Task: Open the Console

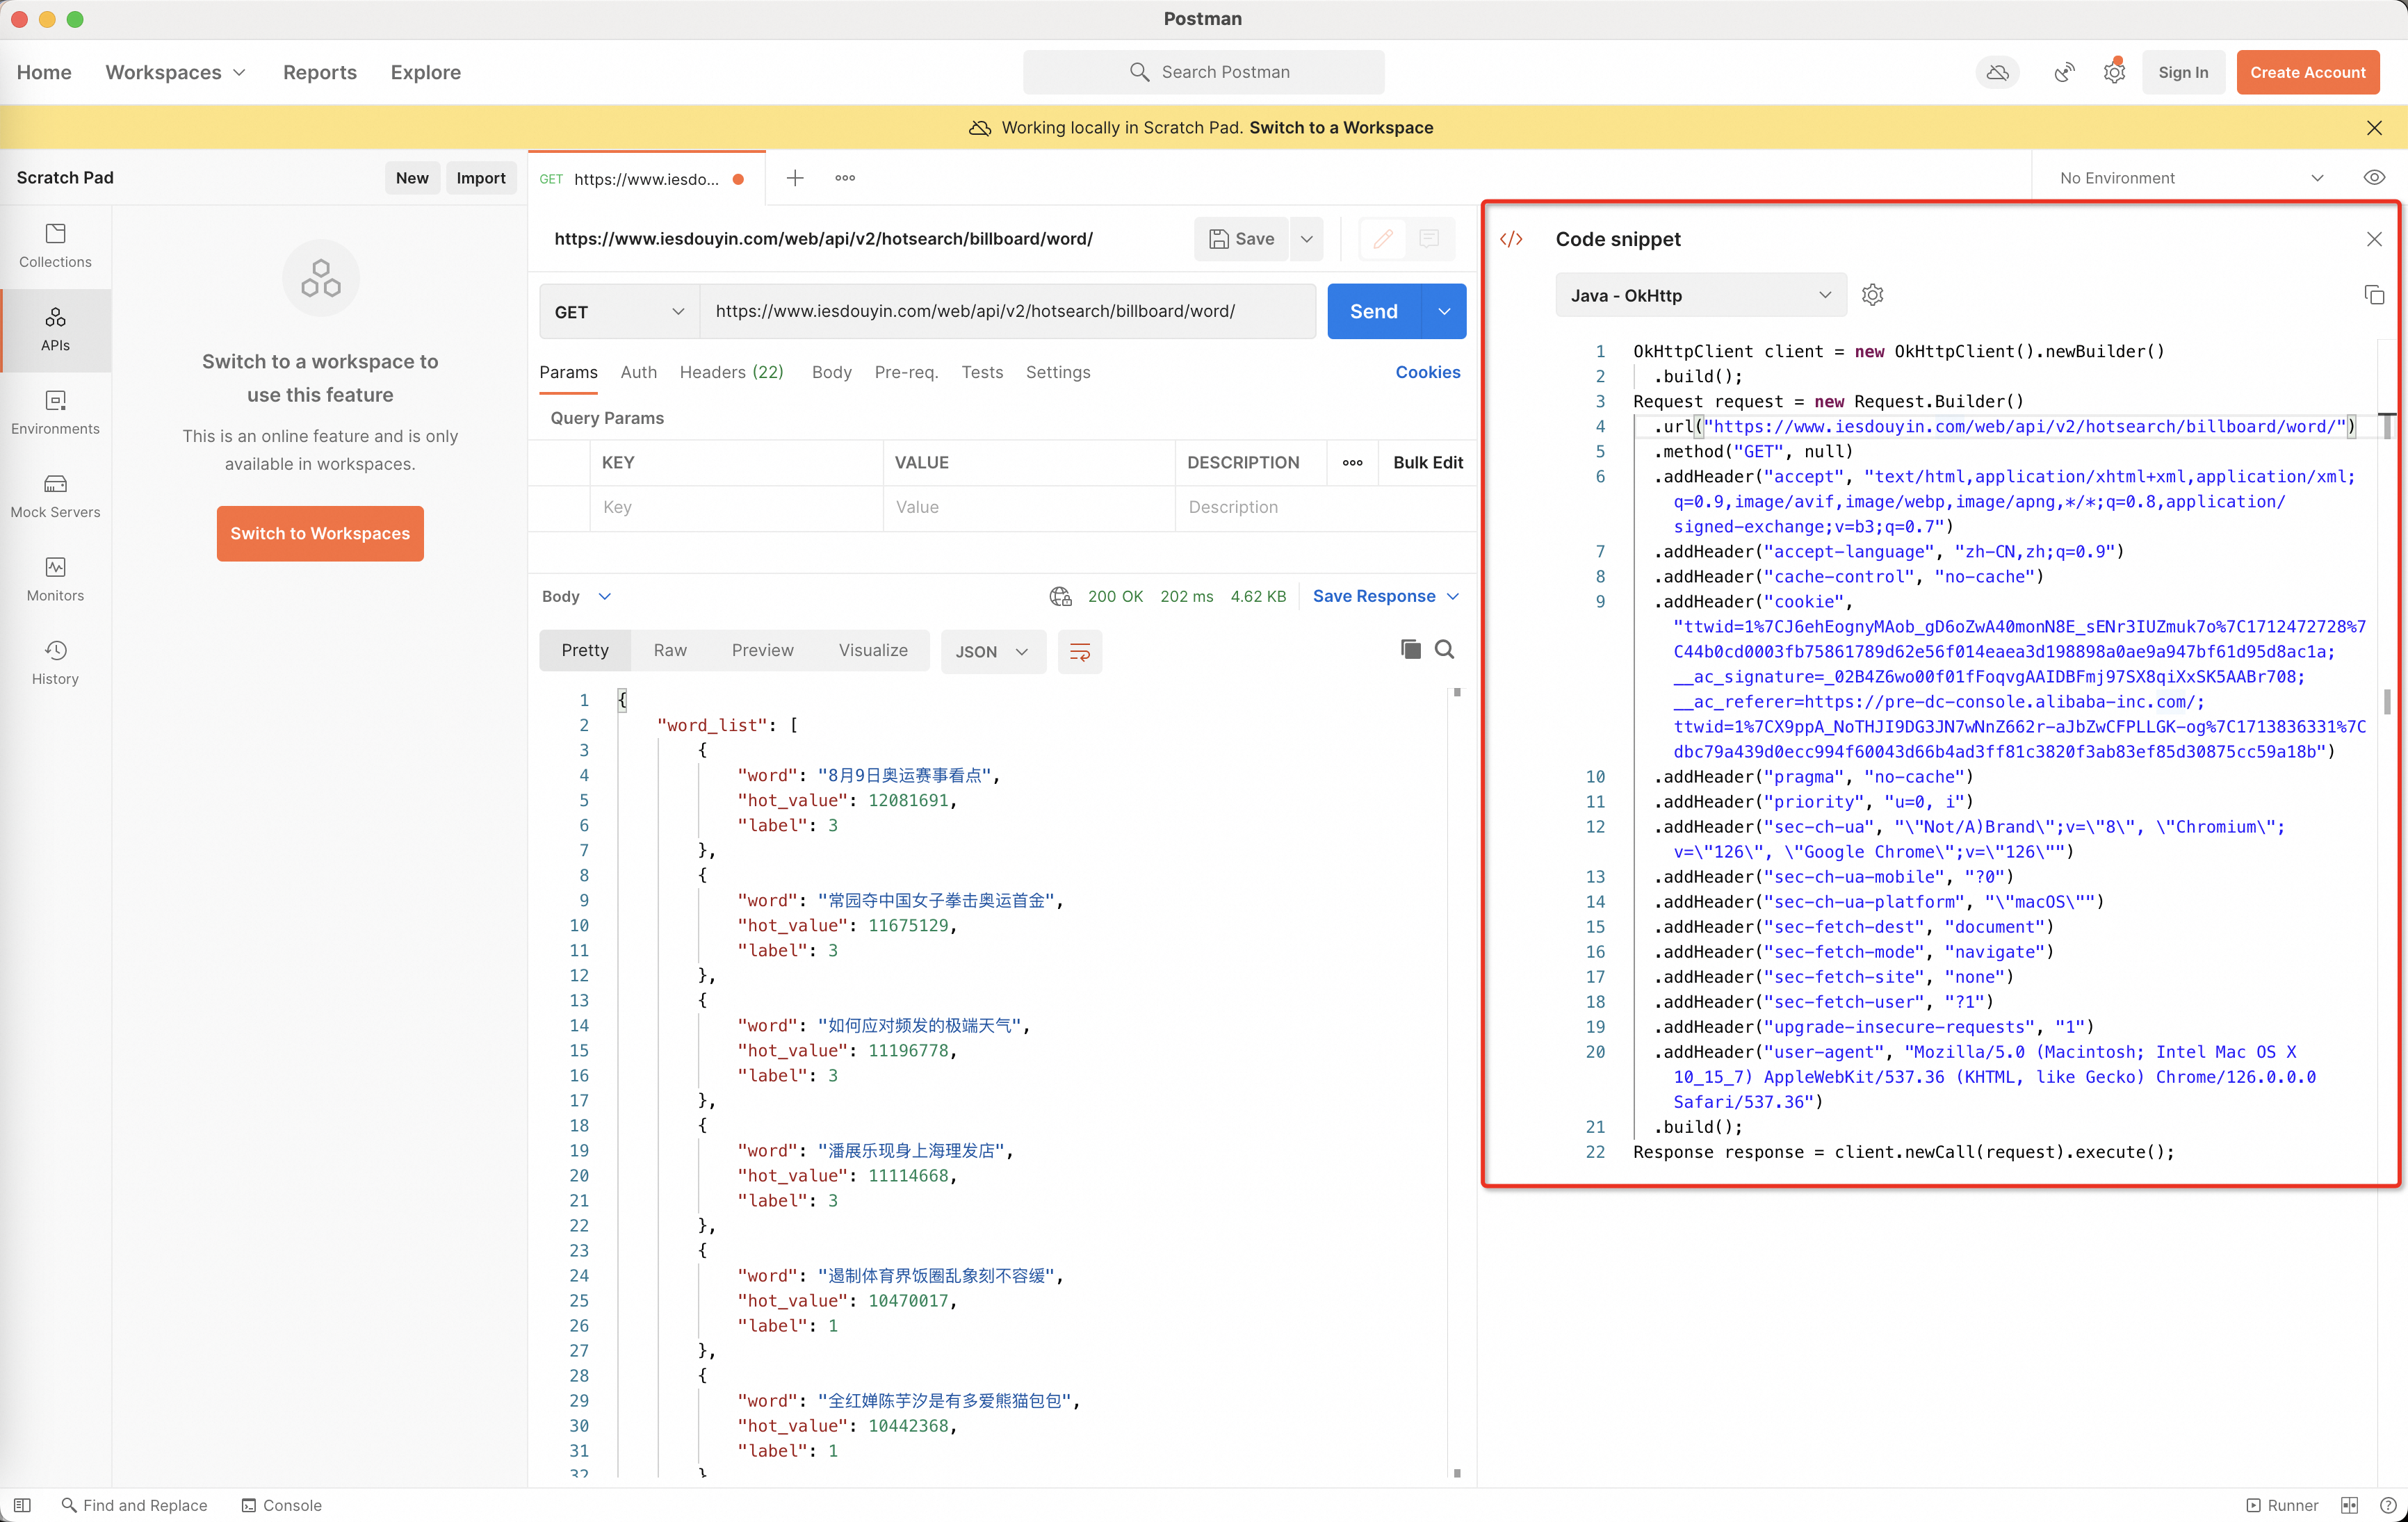Action: point(282,1505)
